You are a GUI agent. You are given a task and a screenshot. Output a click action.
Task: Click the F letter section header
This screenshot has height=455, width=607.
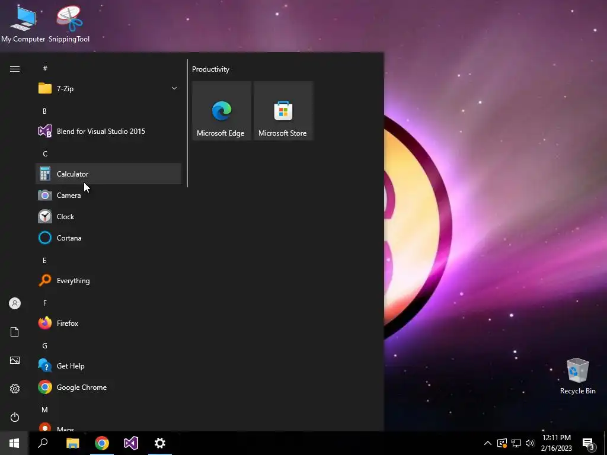(x=44, y=303)
